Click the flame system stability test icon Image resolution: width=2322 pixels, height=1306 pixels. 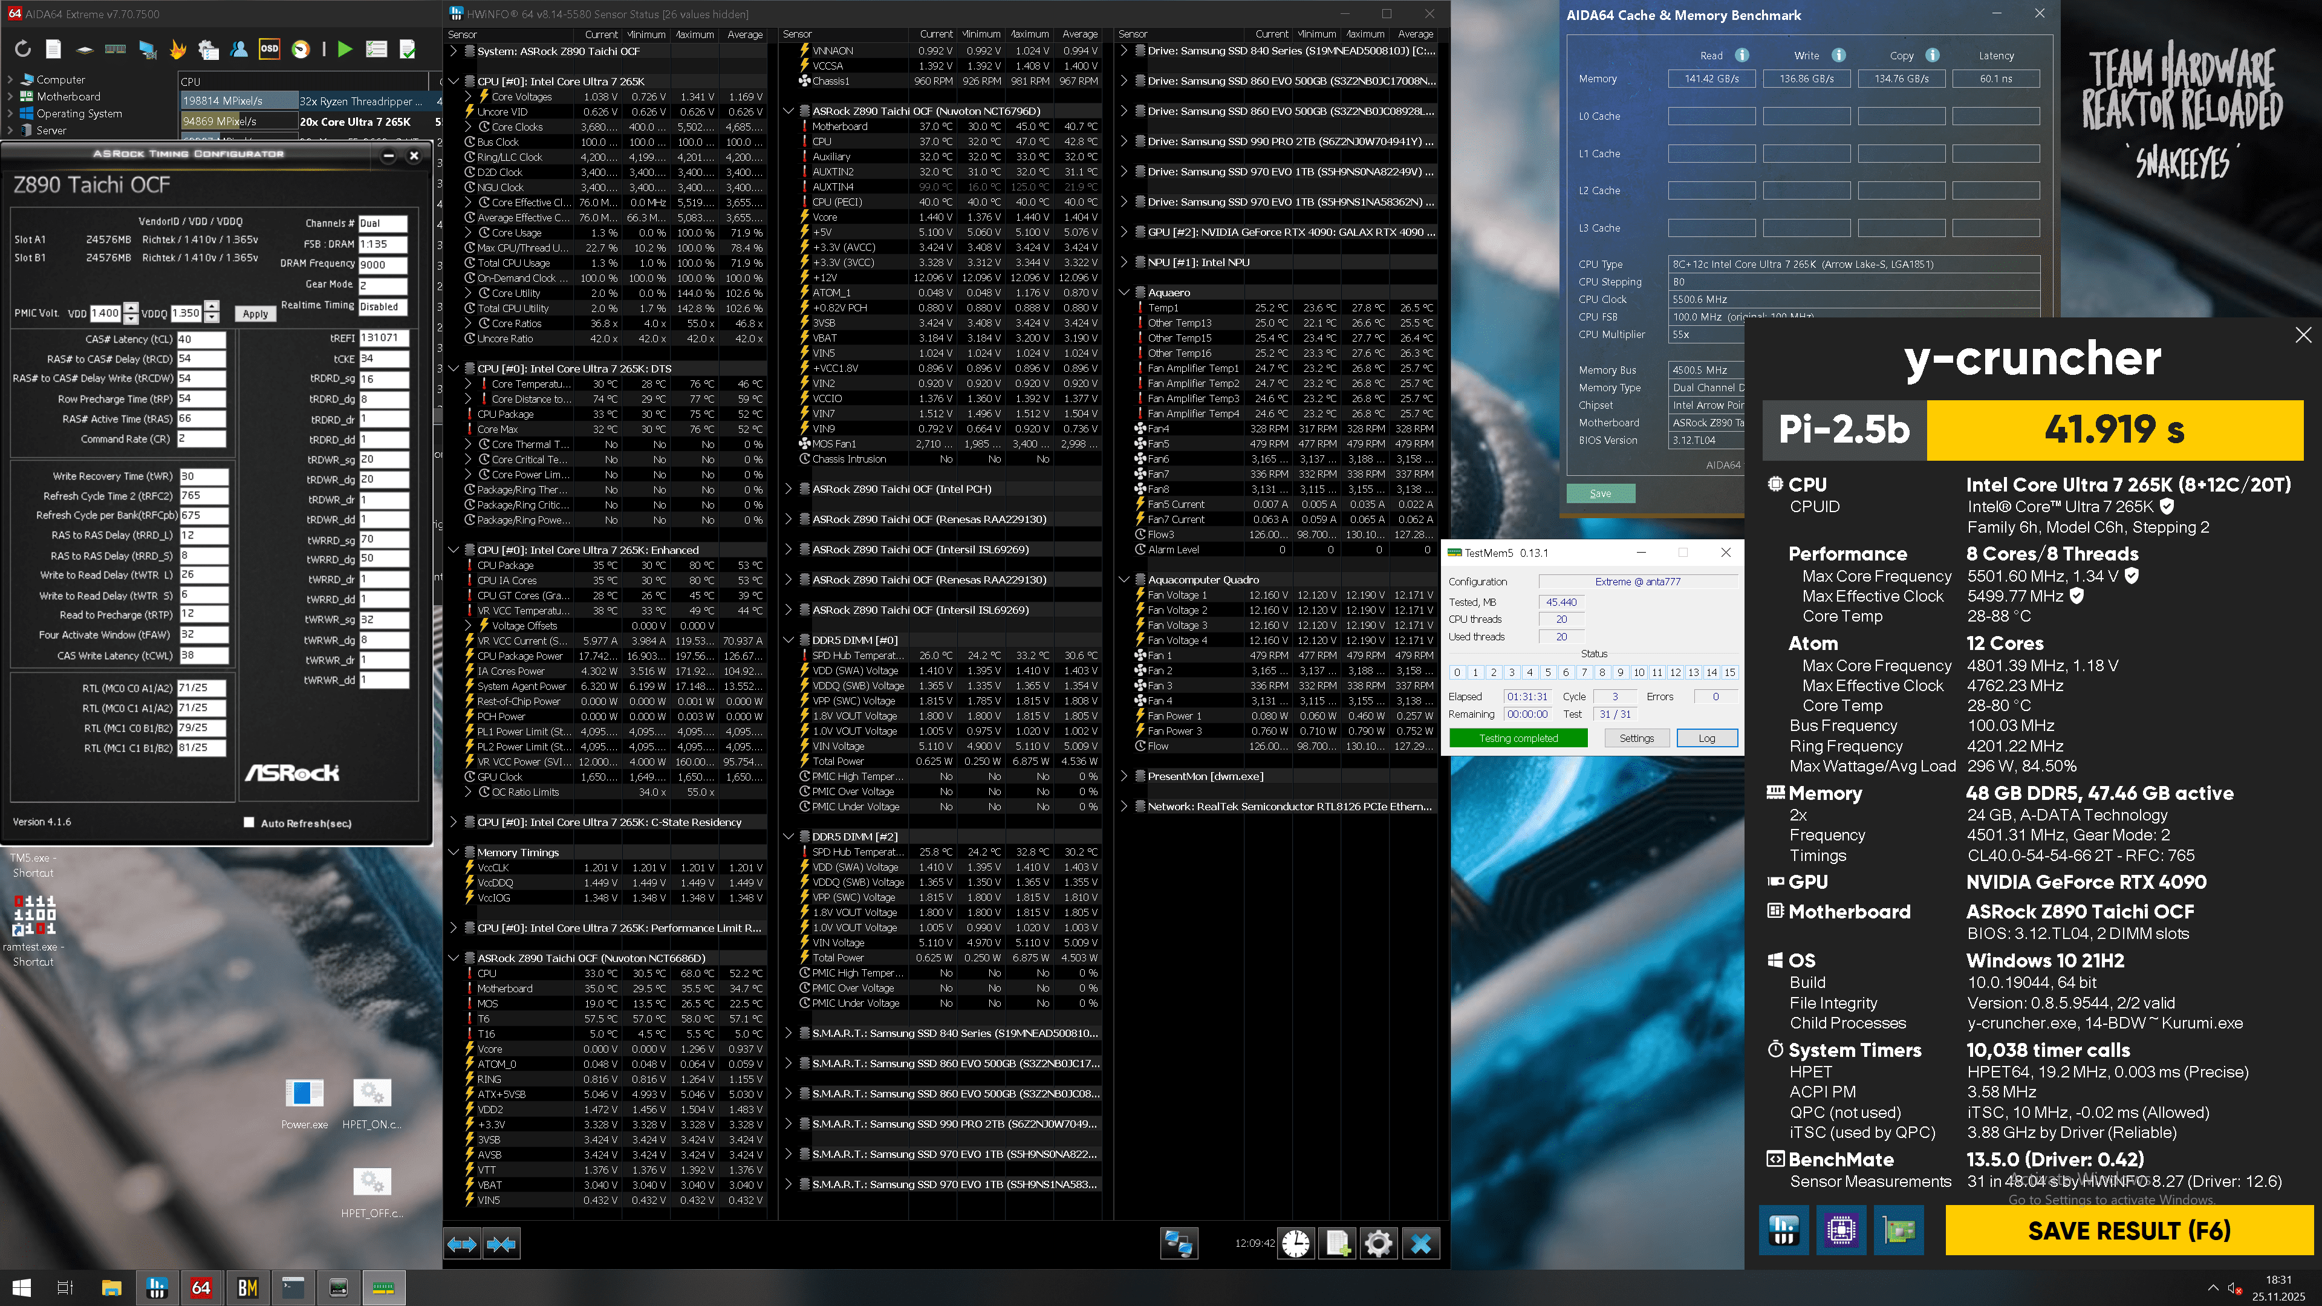pyautogui.click(x=178, y=48)
